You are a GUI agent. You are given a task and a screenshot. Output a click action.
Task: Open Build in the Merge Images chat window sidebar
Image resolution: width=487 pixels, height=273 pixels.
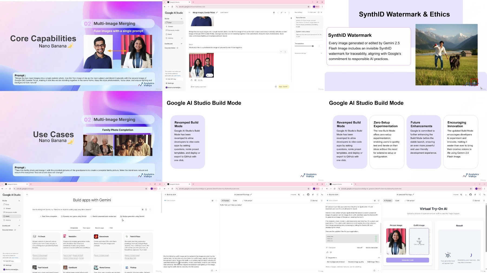tap(174, 34)
